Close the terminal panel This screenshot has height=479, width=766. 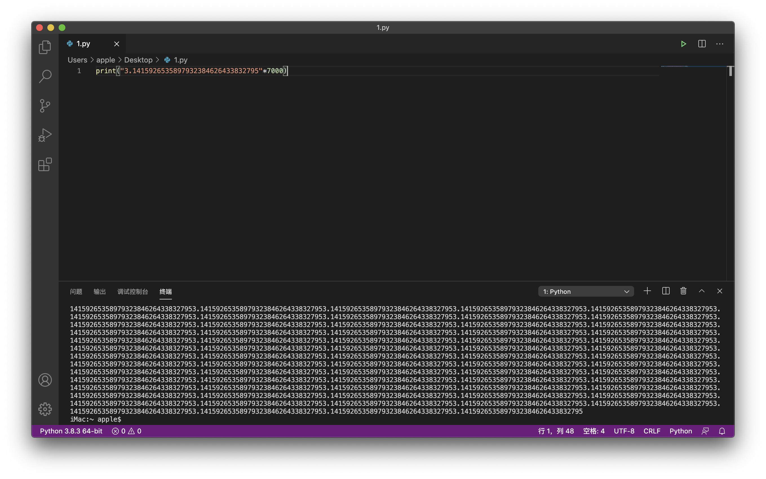pyautogui.click(x=719, y=291)
